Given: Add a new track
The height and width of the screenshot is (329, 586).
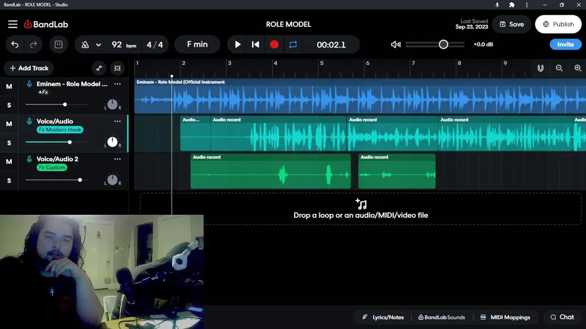Looking at the screenshot, I should point(29,68).
